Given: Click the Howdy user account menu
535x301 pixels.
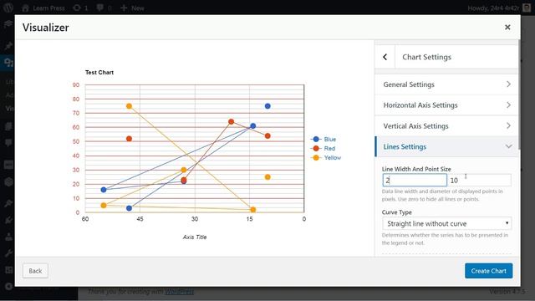Looking at the screenshot, I should 499,8.
